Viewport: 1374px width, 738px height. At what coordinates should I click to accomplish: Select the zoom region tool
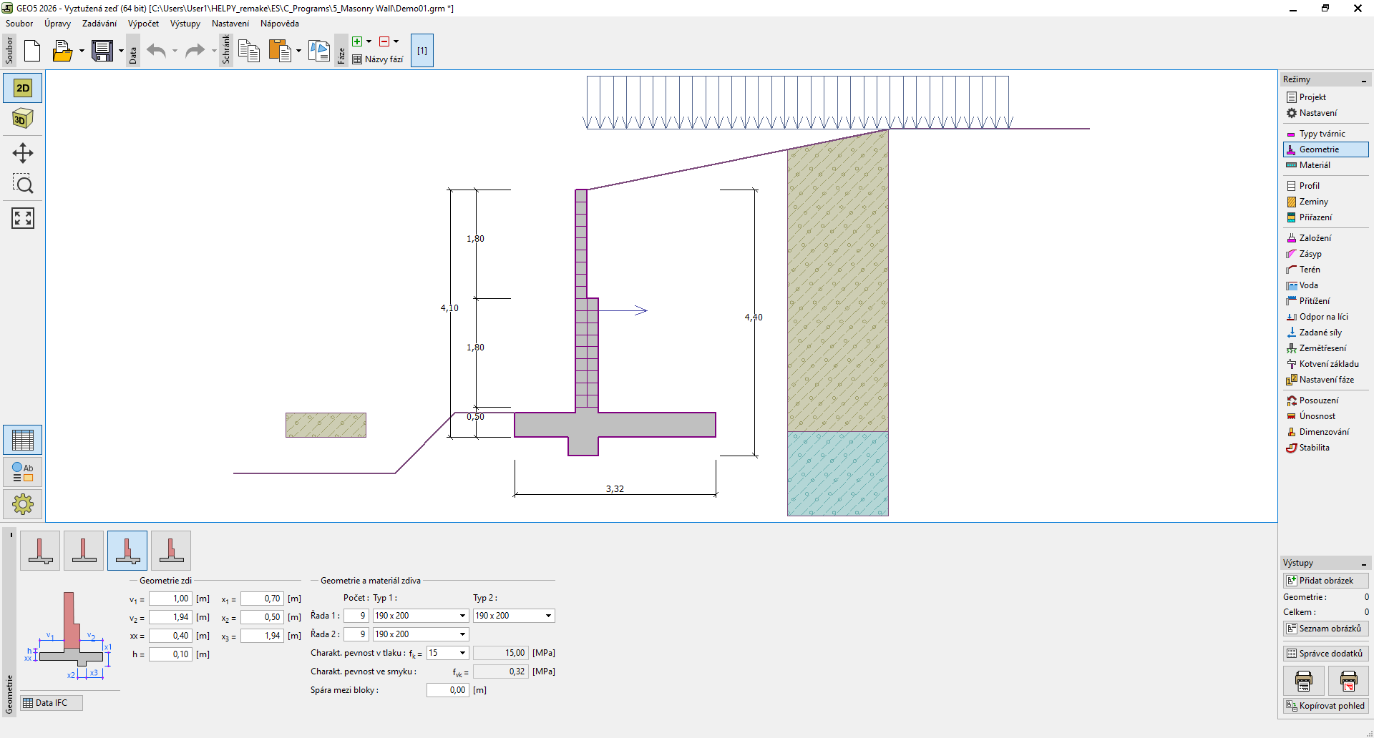tap(23, 184)
